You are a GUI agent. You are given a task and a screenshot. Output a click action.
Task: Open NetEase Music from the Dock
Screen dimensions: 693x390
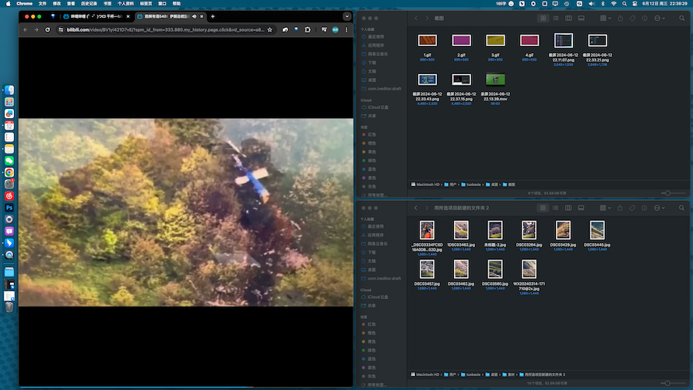click(9, 195)
